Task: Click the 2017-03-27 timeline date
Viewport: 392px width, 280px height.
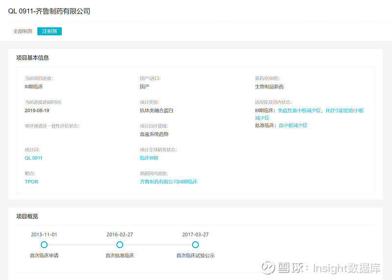Action: (195, 234)
